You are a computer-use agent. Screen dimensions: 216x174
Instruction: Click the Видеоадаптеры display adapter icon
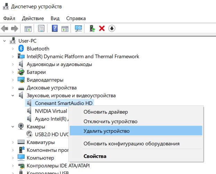point(21,80)
